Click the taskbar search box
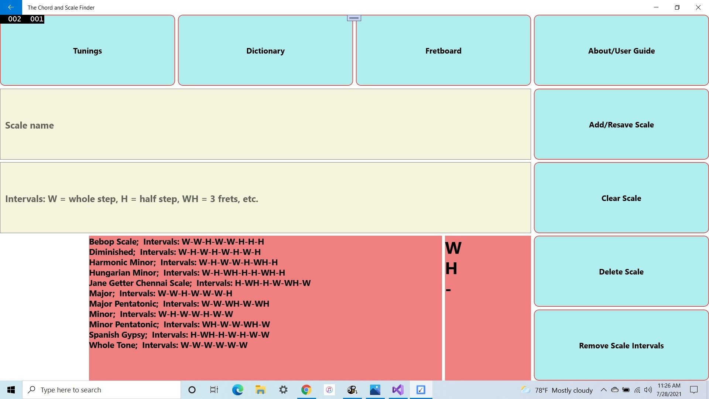Image resolution: width=709 pixels, height=399 pixels. coord(102,390)
